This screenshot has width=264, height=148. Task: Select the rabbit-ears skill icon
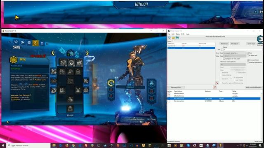(x=78, y=90)
